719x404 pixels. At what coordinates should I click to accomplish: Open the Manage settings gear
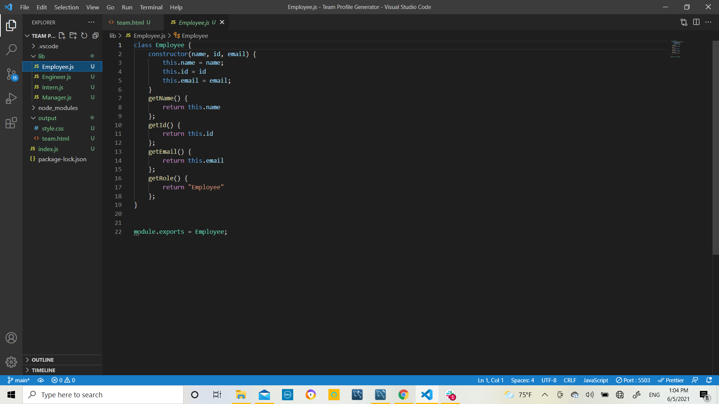click(11, 362)
